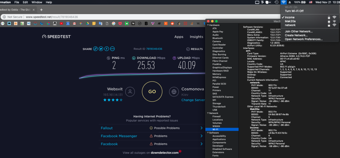The height and width of the screenshot is (158, 340).
Task: Open the Insights nav link
Action: [197, 37]
